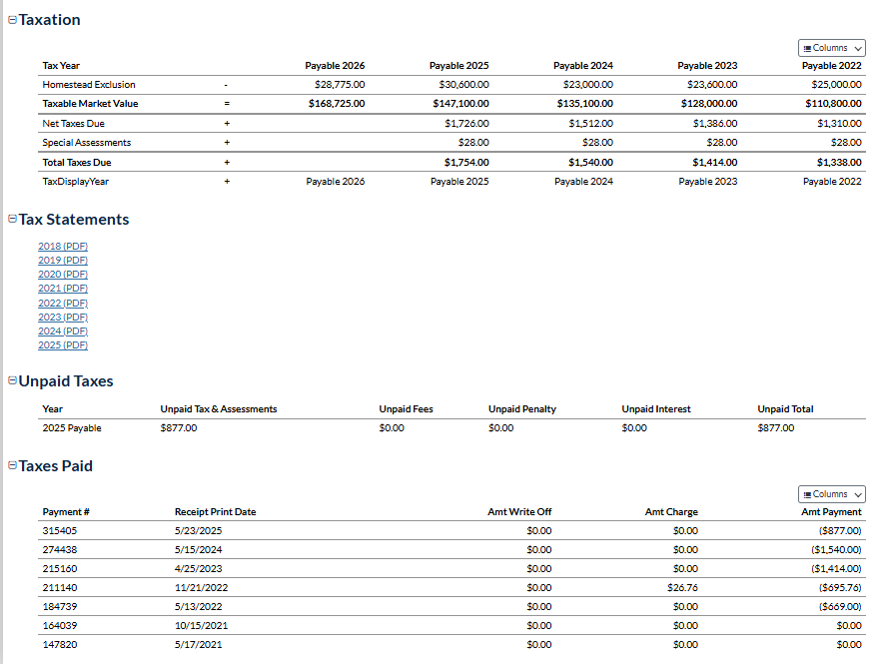The height and width of the screenshot is (664, 882).
Task: Open the 2025 tax statement PDF
Action: (63, 345)
